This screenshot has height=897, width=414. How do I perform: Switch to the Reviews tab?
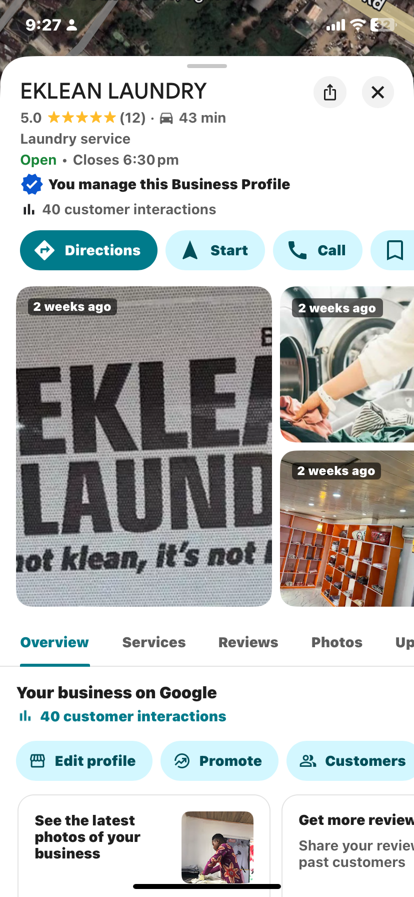pos(248,642)
